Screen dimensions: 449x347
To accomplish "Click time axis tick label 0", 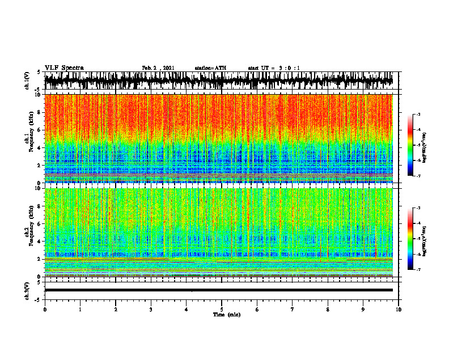I will tap(45, 310).
